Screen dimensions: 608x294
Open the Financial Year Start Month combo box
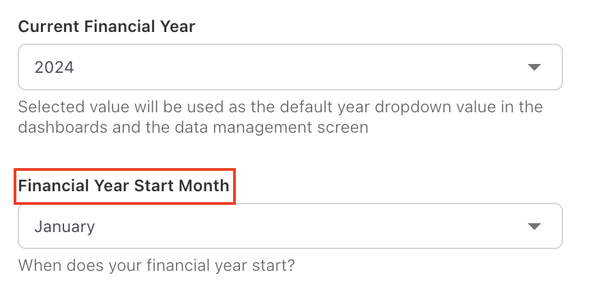(x=290, y=226)
